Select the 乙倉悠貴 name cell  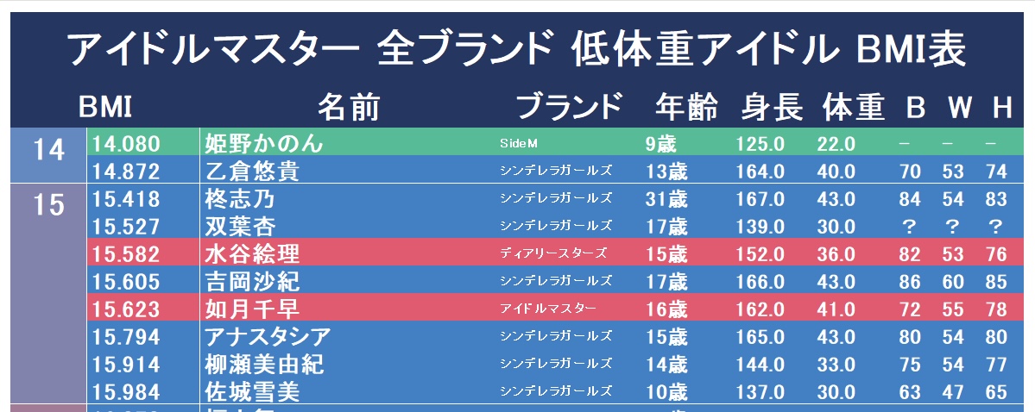pyautogui.click(x=252, y=172)
